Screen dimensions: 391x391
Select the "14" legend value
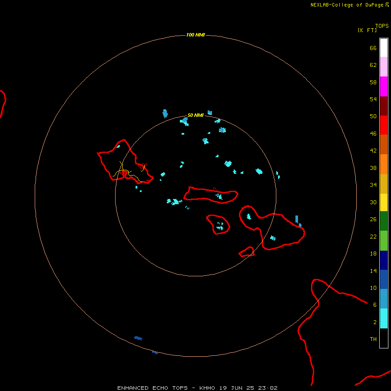point(373,271)
